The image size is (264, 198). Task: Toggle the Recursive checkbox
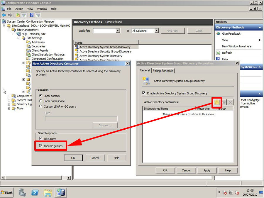click(x=40, y=138)
